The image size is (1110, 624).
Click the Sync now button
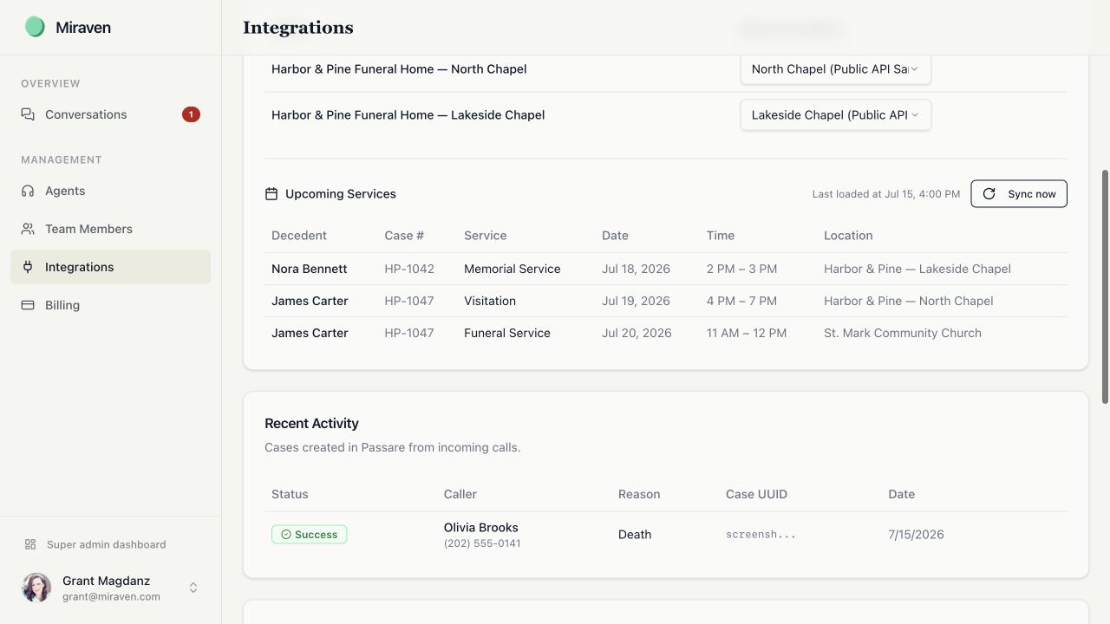pyautogui.click(x=1019, y=194)
